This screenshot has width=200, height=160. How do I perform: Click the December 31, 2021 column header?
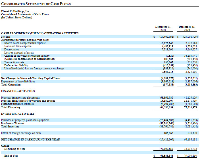[x=163, y=28]
